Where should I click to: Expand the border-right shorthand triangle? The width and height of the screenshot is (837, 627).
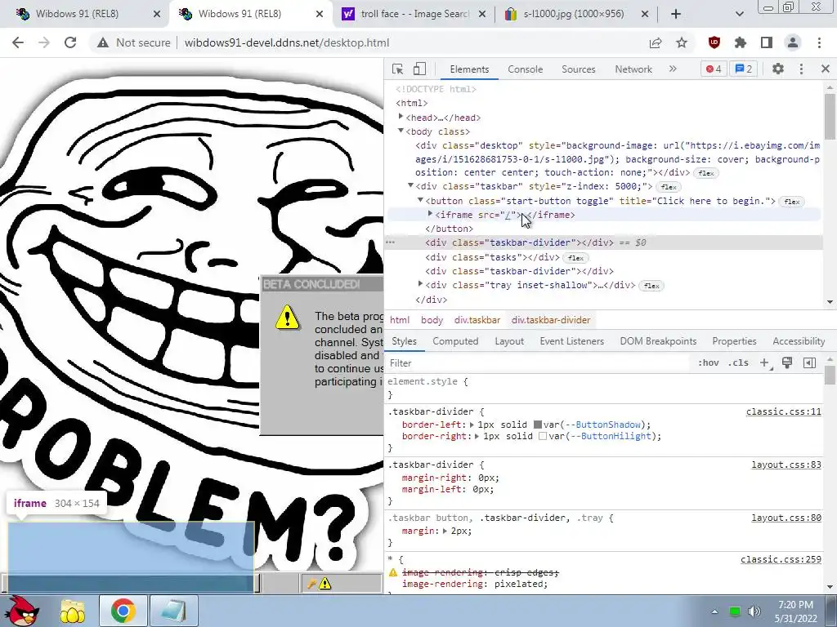pyautogui.click(x=477, y=436)
